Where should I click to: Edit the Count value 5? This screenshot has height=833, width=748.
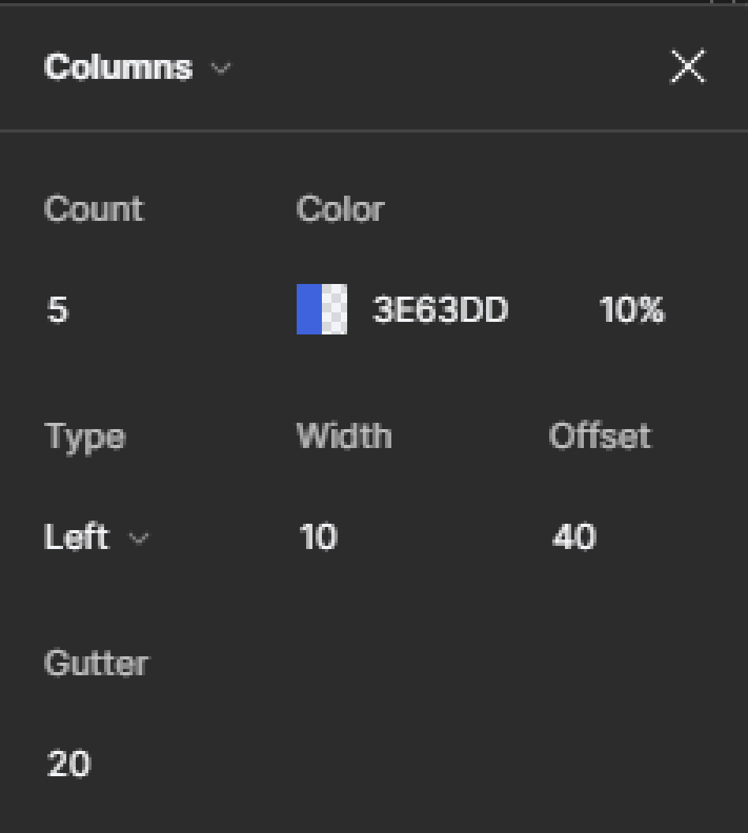[x=58, y=309]
